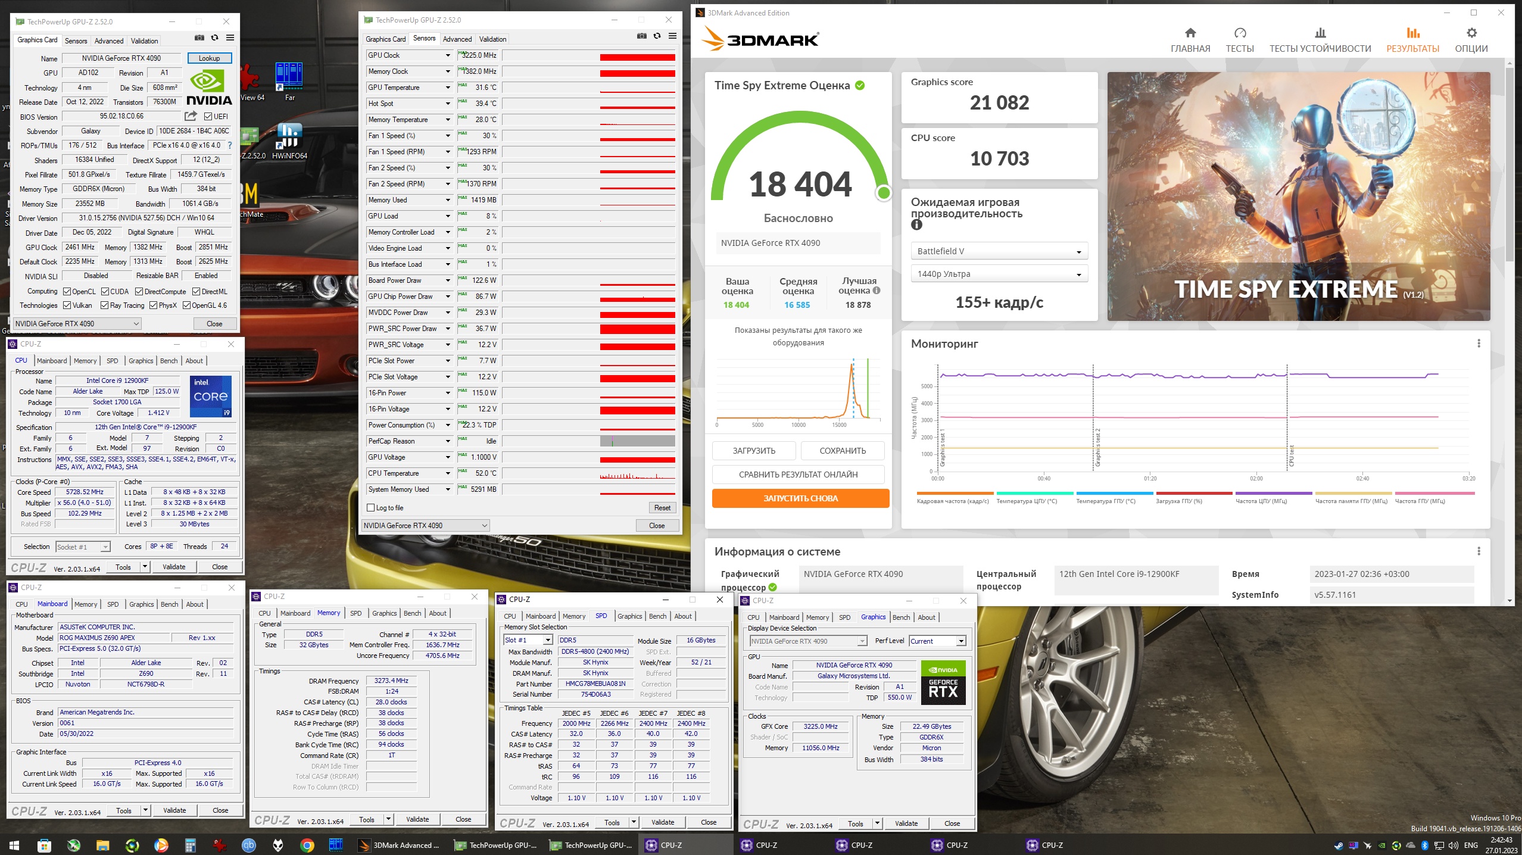
Task: Take a screenshot in the GPU-Z Graphics Card window
Action: 199,38
